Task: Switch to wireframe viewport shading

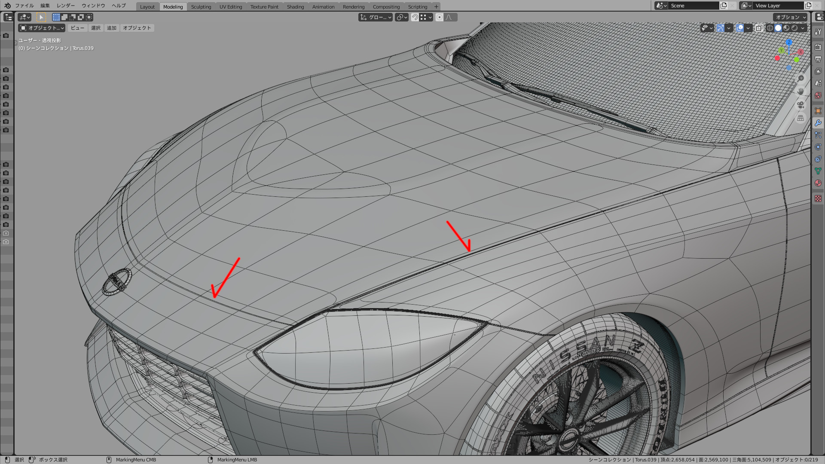Action: click(770, 28)
